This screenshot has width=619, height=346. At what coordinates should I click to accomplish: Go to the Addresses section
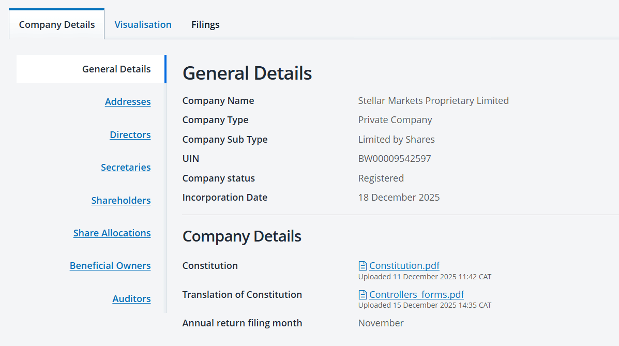point(128,101)
